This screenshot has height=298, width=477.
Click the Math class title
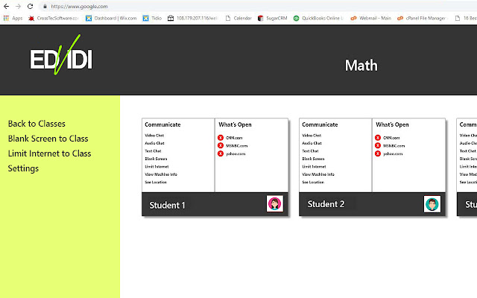coord(361,66)
